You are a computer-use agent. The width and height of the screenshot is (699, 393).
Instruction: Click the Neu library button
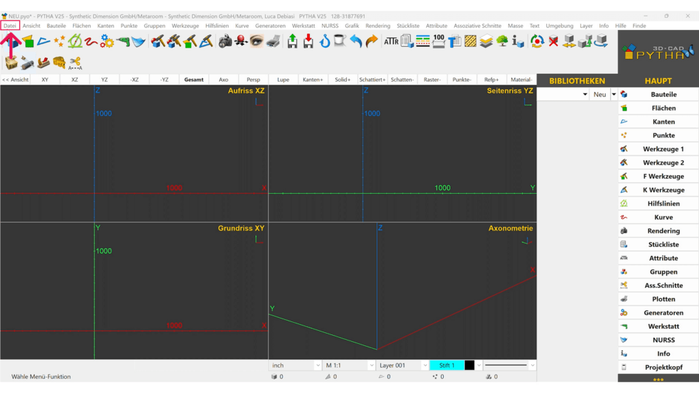(599, 94)
